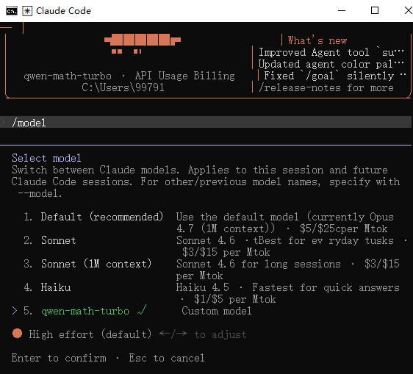Select the Sonnet (1M context) option
The height and width of the screenshot is (374, 413).
(96, 264)
